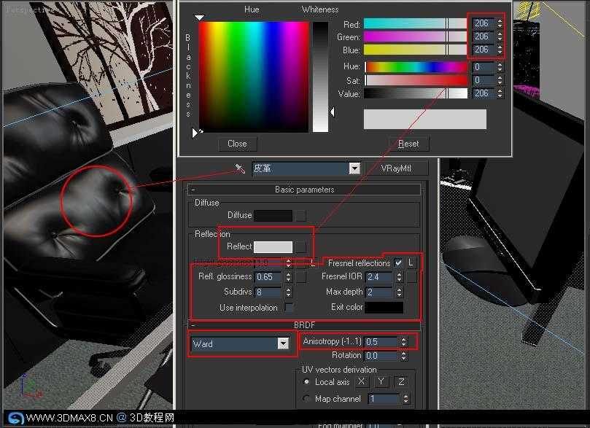Image resolution: width=590 pixels, height=428 pixels.
Task: Click the Value slider bar
Action: coord(416,93)
